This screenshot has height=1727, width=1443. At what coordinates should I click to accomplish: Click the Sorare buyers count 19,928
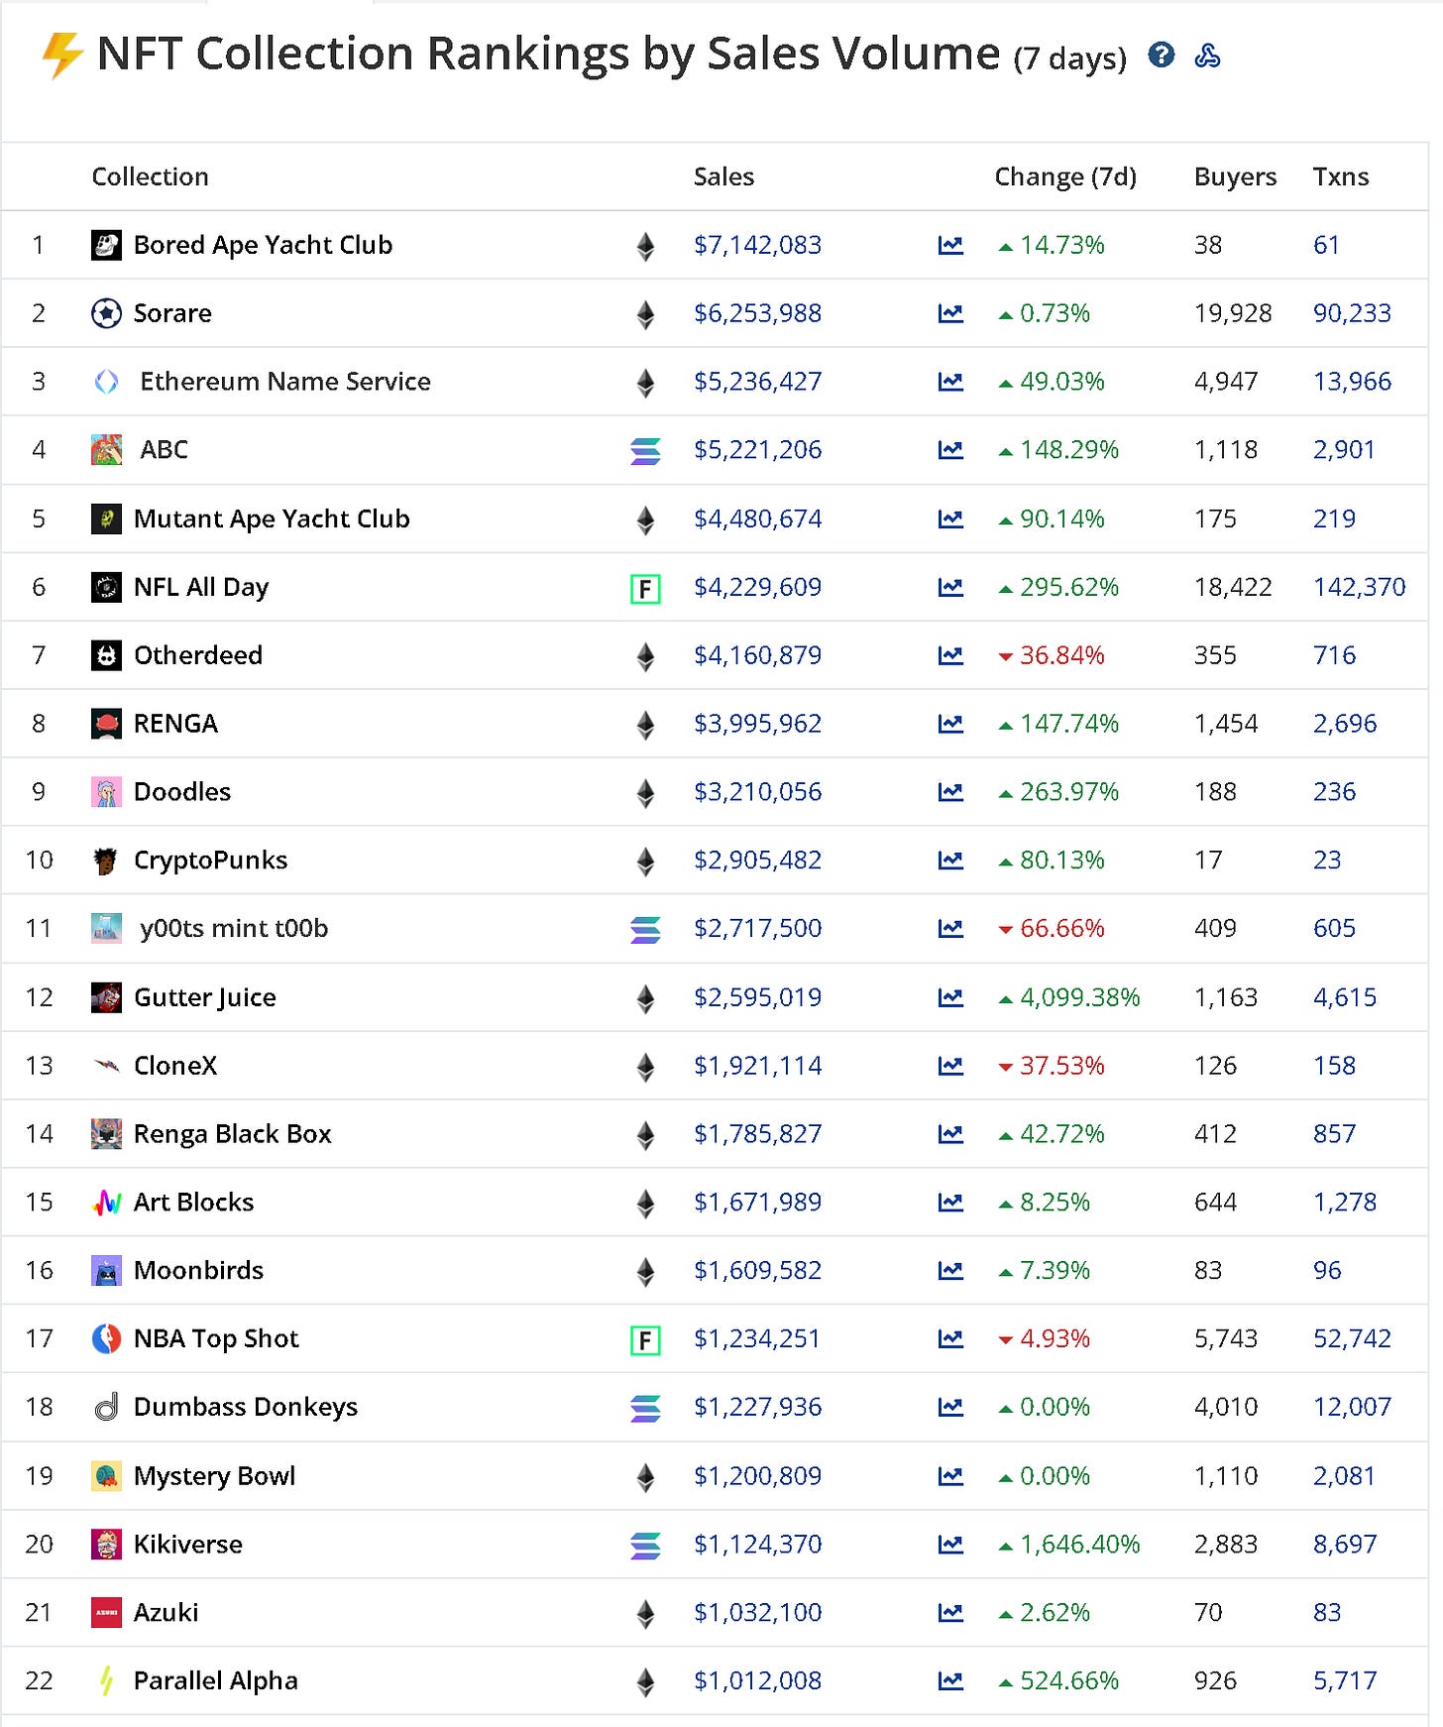tap(1233, 313)
